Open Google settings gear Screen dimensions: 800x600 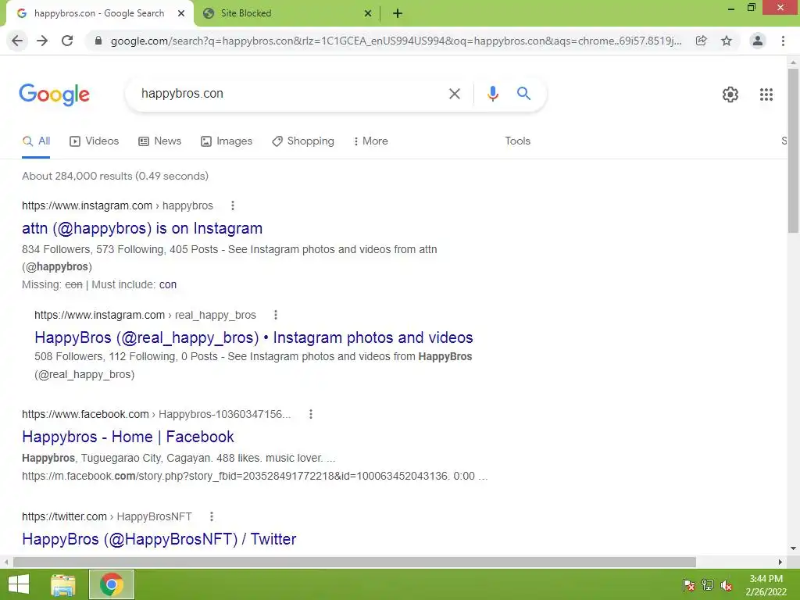(730, 95)
